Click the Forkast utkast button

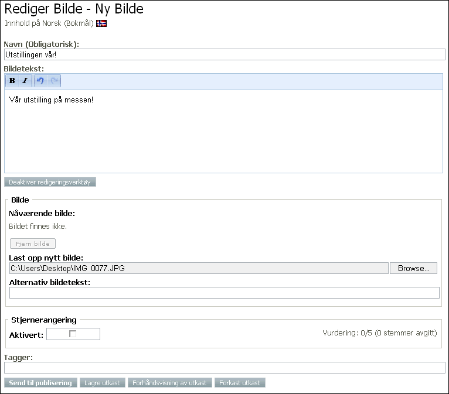point(240,383)
